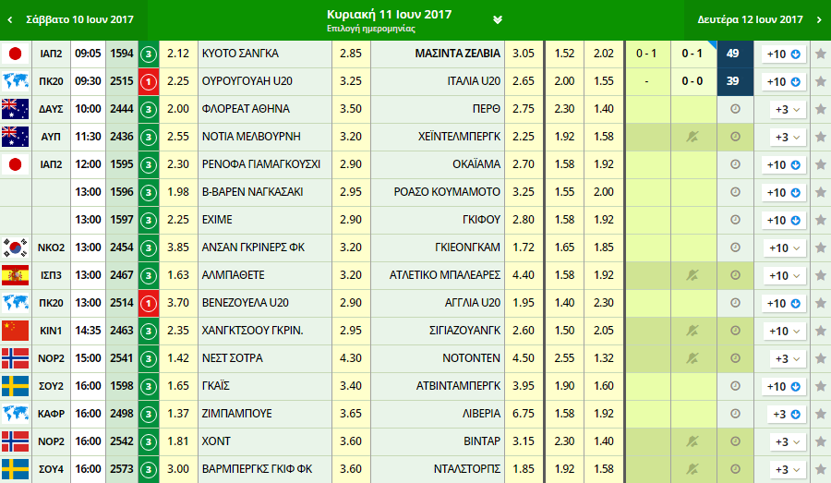Open the date selection dropdown chevron
Screen dimensions: 831x483
[x=498, y=20]
